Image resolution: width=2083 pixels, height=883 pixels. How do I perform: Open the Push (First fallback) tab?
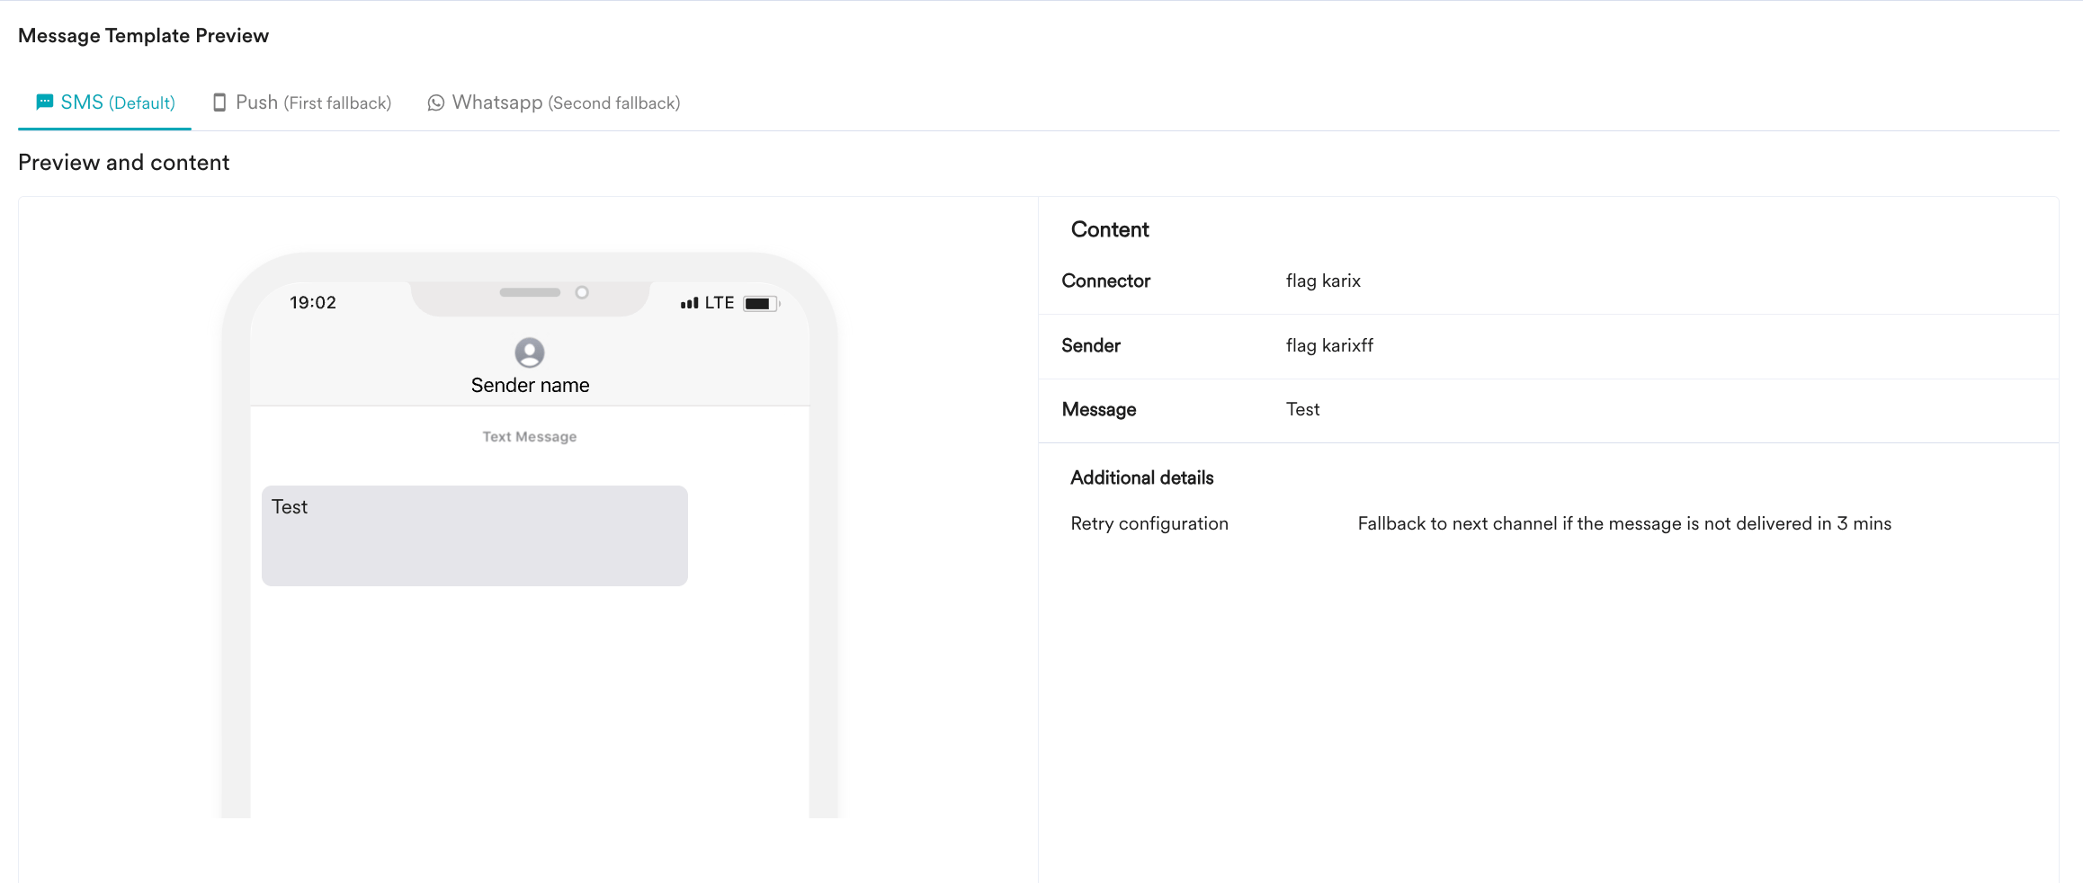[x=302, y=103]
